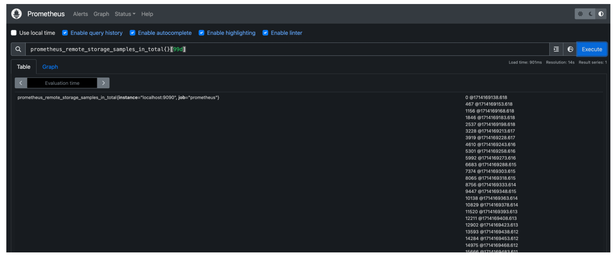This screenshot has width=615, height=257.
Task: Go to previous evaluation time
Action: (x=21, y=83)
